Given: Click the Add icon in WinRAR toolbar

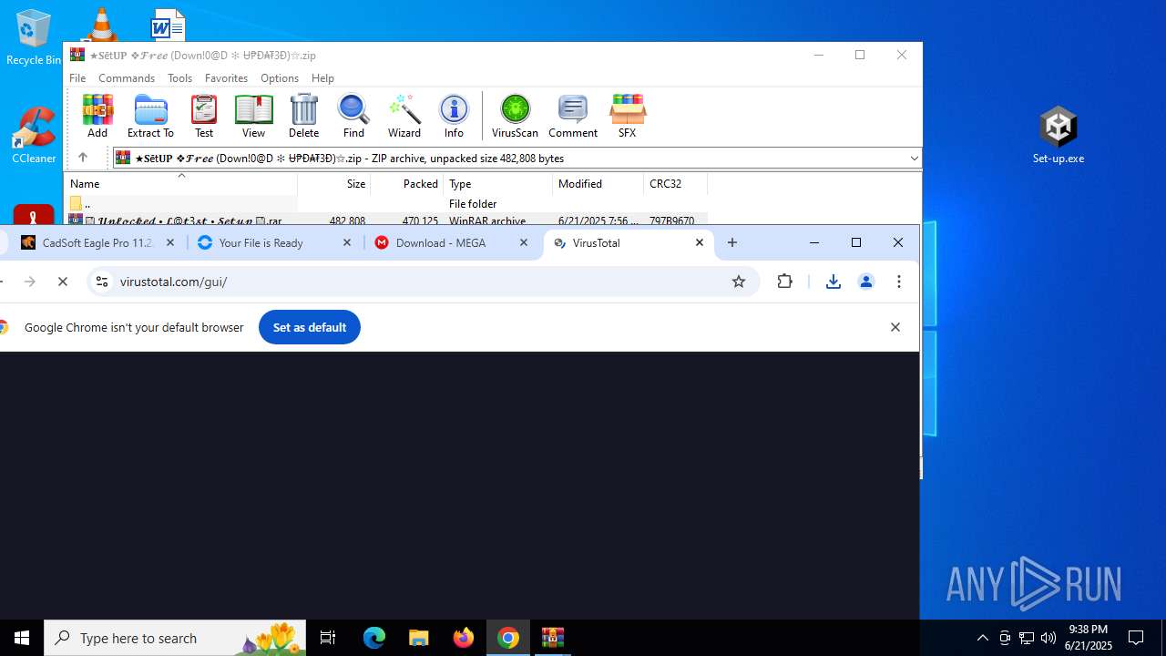Looking at the screenshot, I should tap(97, 116).
